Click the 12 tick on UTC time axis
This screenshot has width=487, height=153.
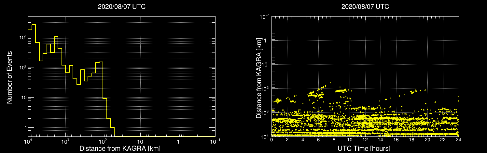point(365,140)
